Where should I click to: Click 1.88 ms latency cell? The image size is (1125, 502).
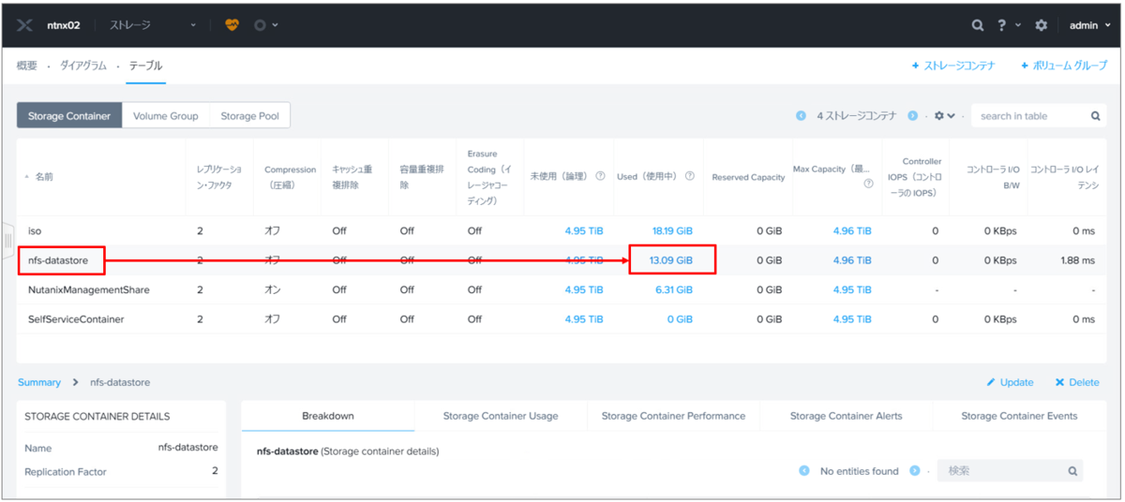[x=1076, y=260]
